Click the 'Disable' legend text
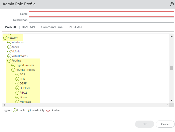 click(x=55, y=110)
